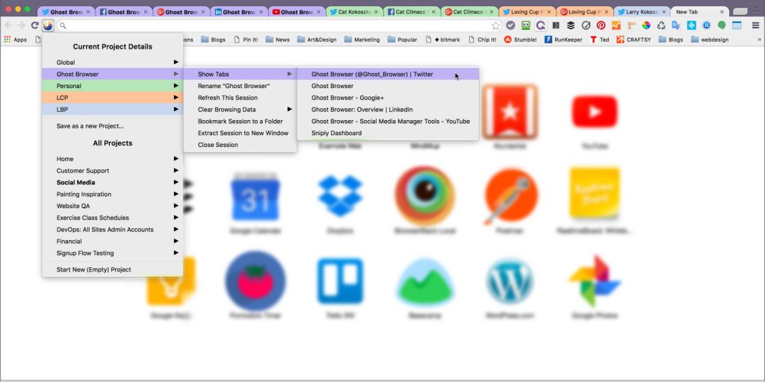Open the Art&Design bookmarks folder

(x=317, y=40)
